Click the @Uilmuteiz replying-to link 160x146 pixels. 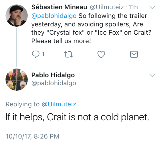(x=59, y=104)
